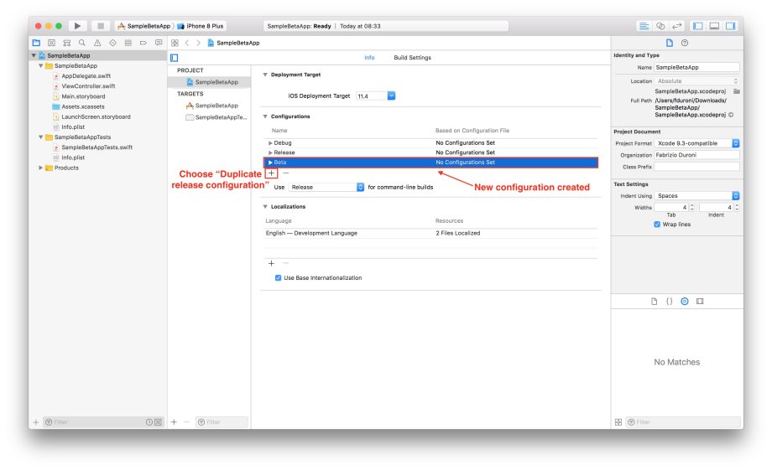Screen dimensions: 772x470
Task: Toggle the Wrap lines checkbox
Action: click(x=657, y=225)
